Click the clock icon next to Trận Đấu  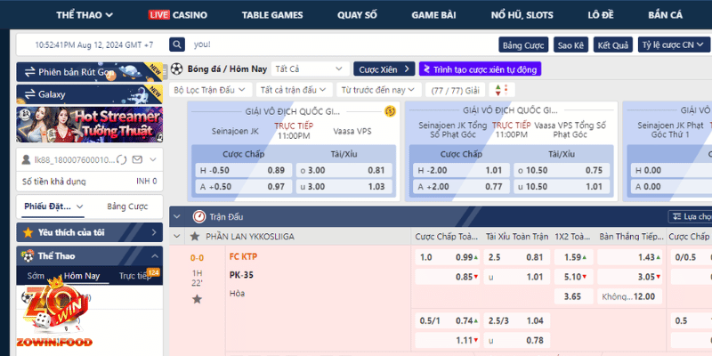[x=198, y=216]
